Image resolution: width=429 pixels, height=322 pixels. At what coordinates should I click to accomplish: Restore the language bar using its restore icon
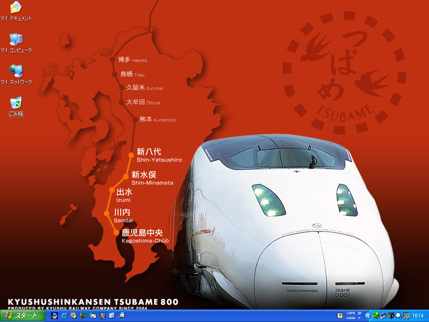pyautogui.click(x=359, y=313)
